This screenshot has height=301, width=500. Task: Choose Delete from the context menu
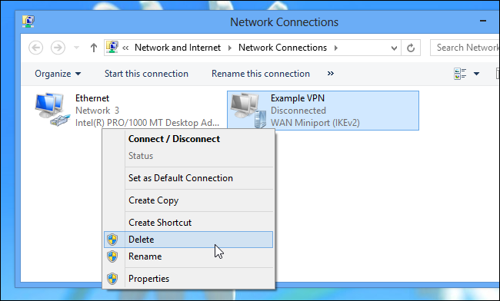pyautogui.click(x=188, y=240)
